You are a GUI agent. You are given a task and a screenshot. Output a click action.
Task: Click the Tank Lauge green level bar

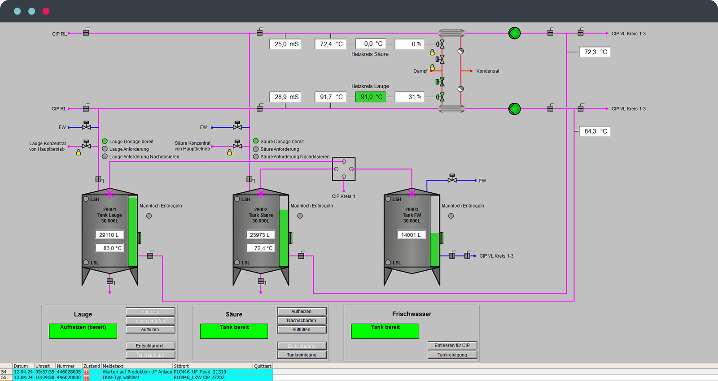[133, 232]
